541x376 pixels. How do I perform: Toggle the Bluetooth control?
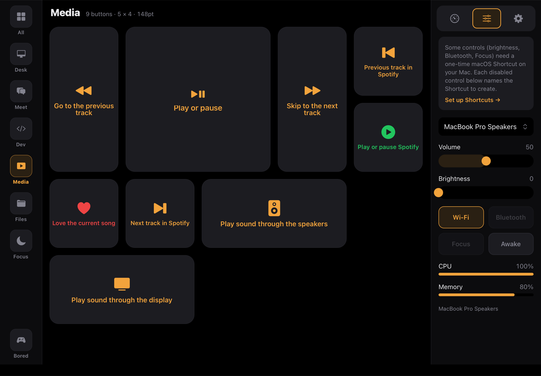511,217
